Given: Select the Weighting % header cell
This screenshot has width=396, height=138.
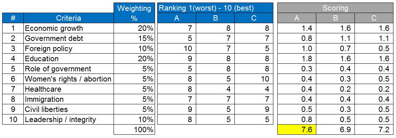Looking at the screenshot, I should tap(134, 13).
